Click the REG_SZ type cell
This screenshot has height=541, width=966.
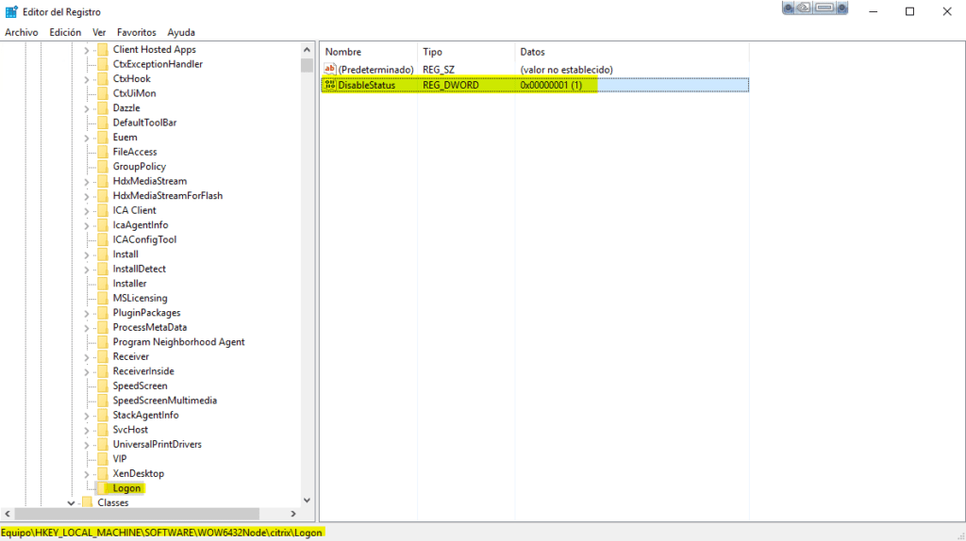[438, 70]
